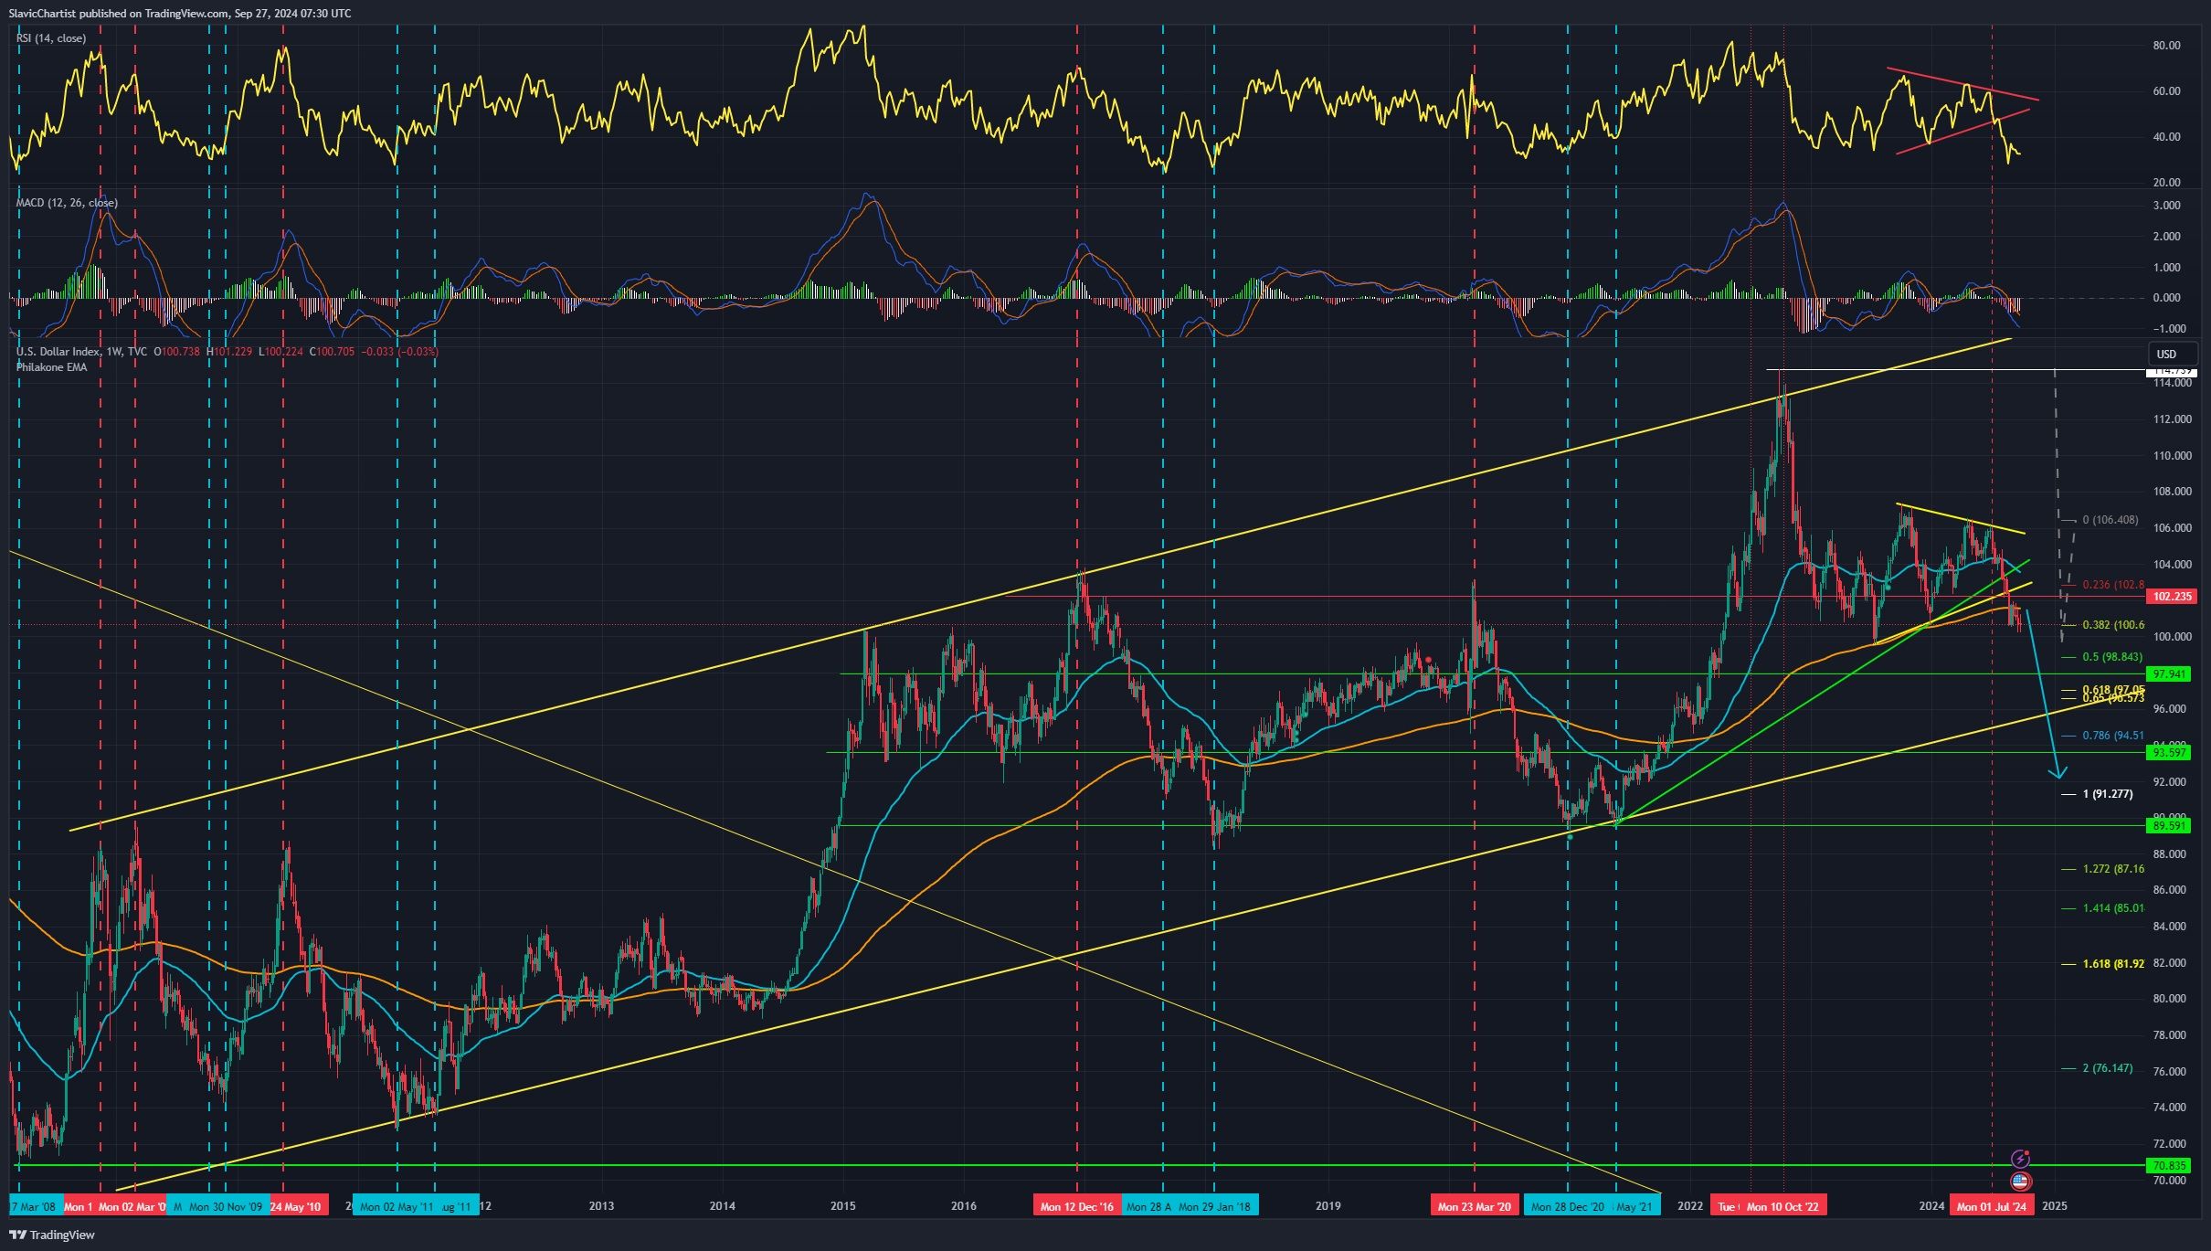Click the Philakone EMA indicator label
This screenshot has width=2211, height=1251.
[x=52, y=367]
